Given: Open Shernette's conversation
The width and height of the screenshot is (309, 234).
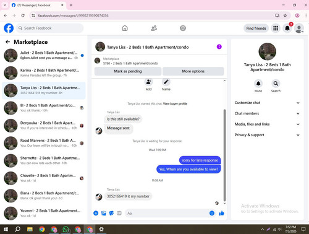Looking at the screenshot, I should pos(44,160).
